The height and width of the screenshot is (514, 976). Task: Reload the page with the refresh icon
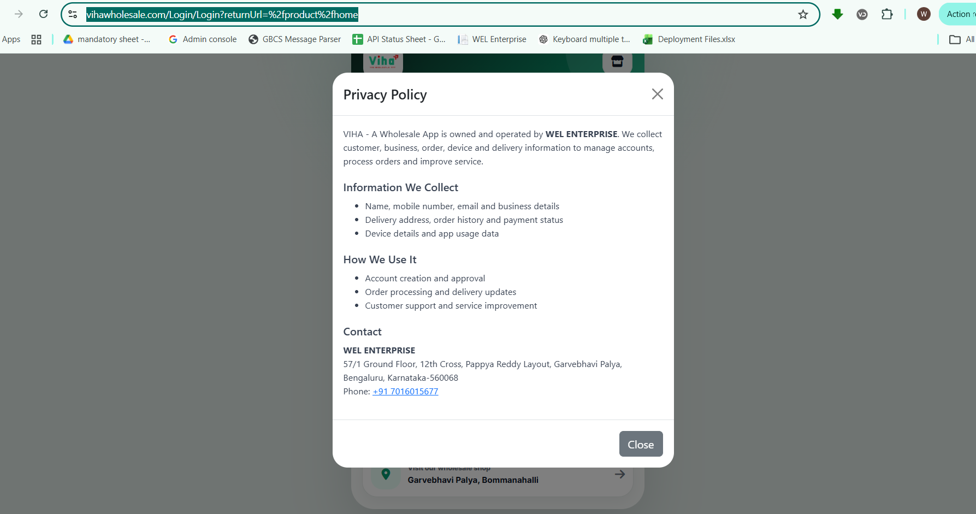[44, 14]
